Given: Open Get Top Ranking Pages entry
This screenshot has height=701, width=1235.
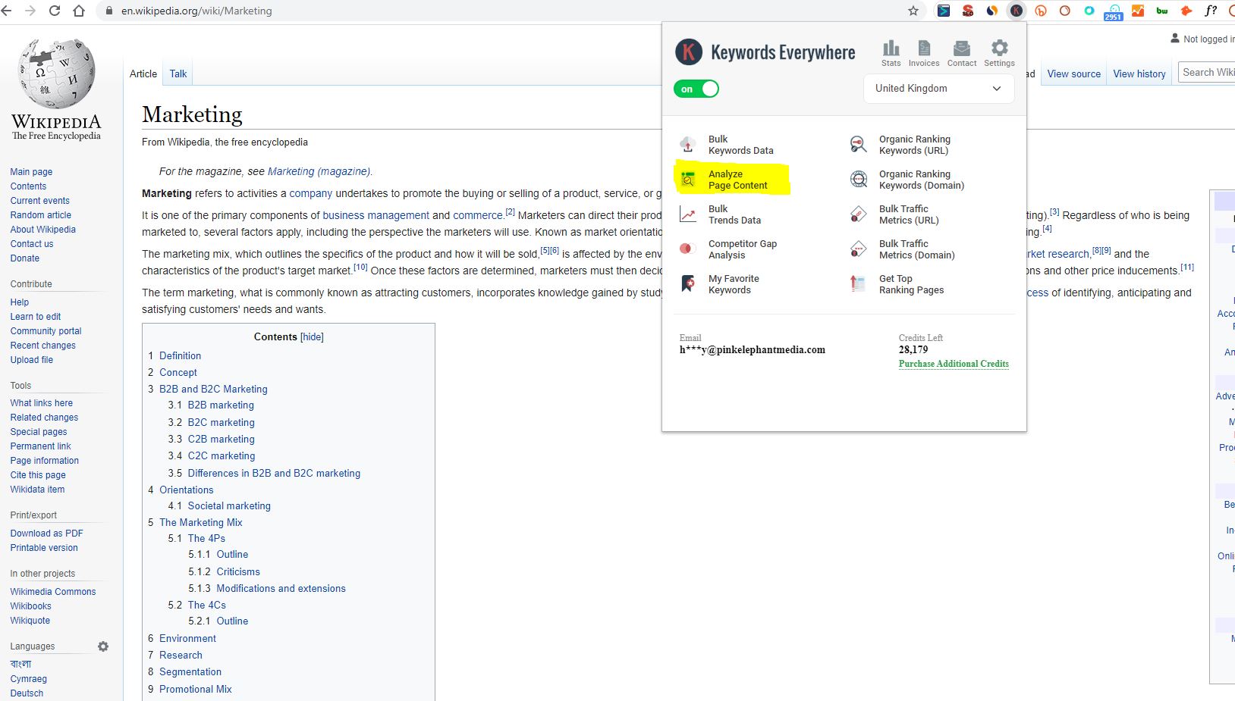Looking at the screenshot, I should pos(911,284).
